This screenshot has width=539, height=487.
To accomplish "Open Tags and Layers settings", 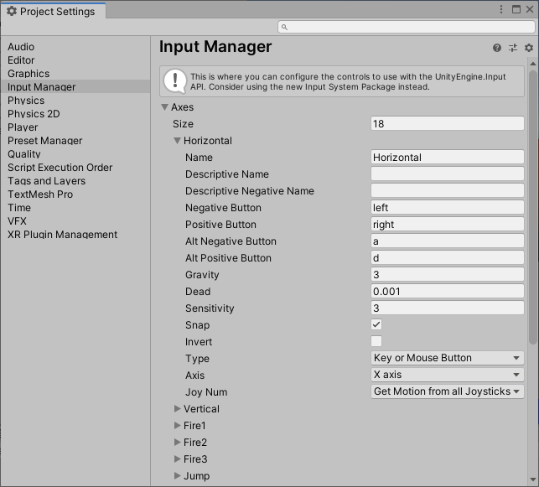I will click(75, 181).
